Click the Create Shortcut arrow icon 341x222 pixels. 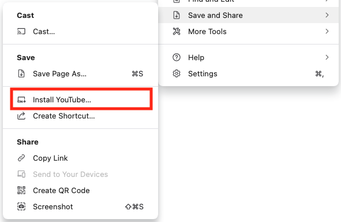[21, 116]
